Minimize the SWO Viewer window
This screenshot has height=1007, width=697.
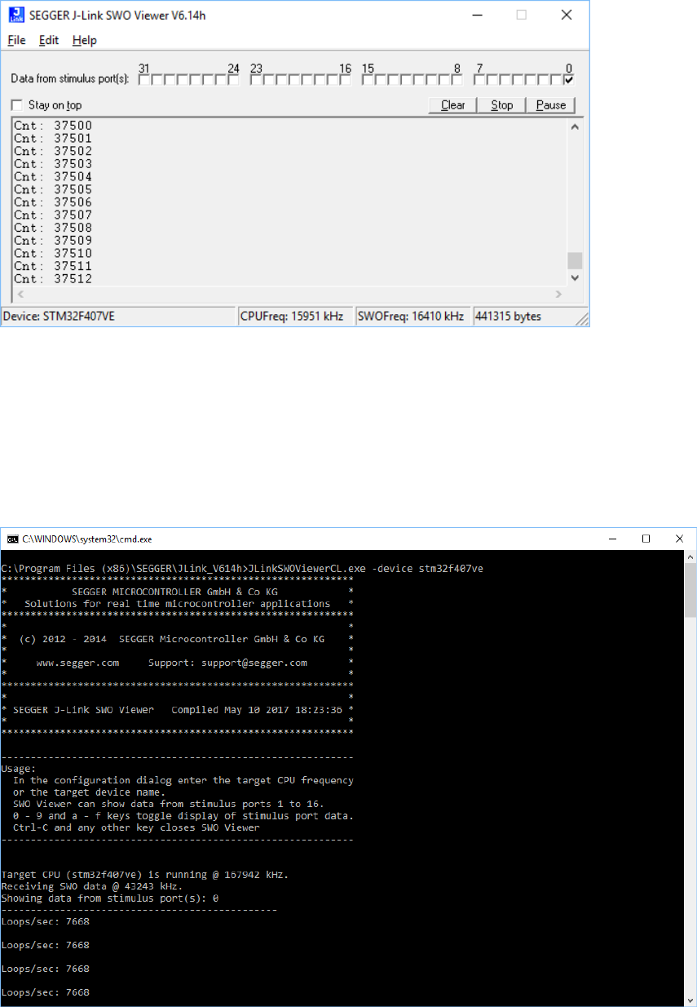click(477, 15)
